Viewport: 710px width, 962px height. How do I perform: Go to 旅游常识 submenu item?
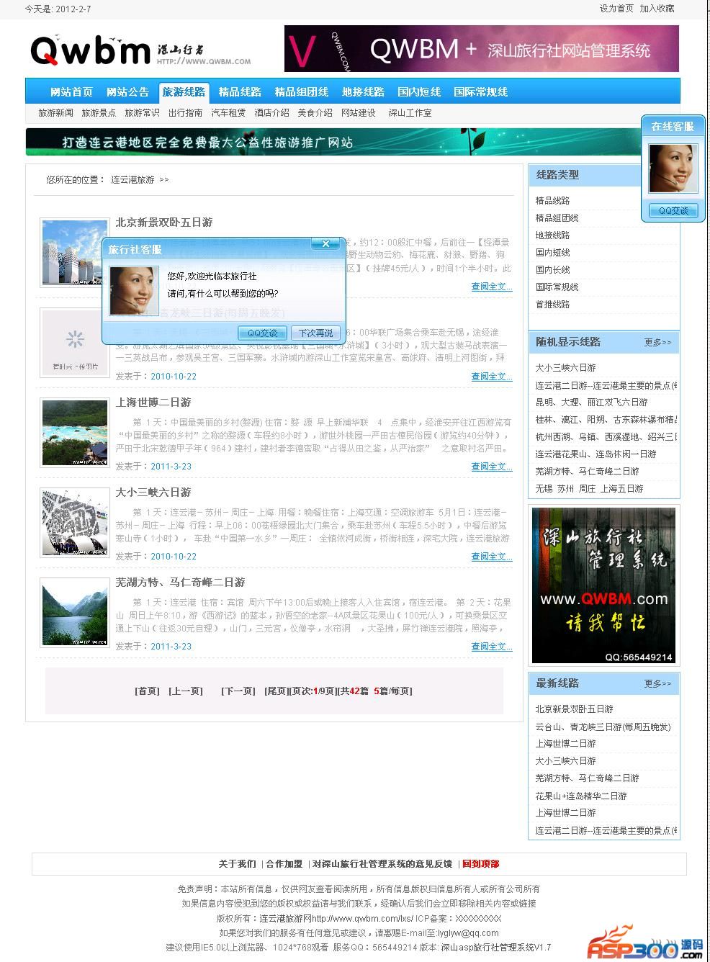[x=142, y=113]
